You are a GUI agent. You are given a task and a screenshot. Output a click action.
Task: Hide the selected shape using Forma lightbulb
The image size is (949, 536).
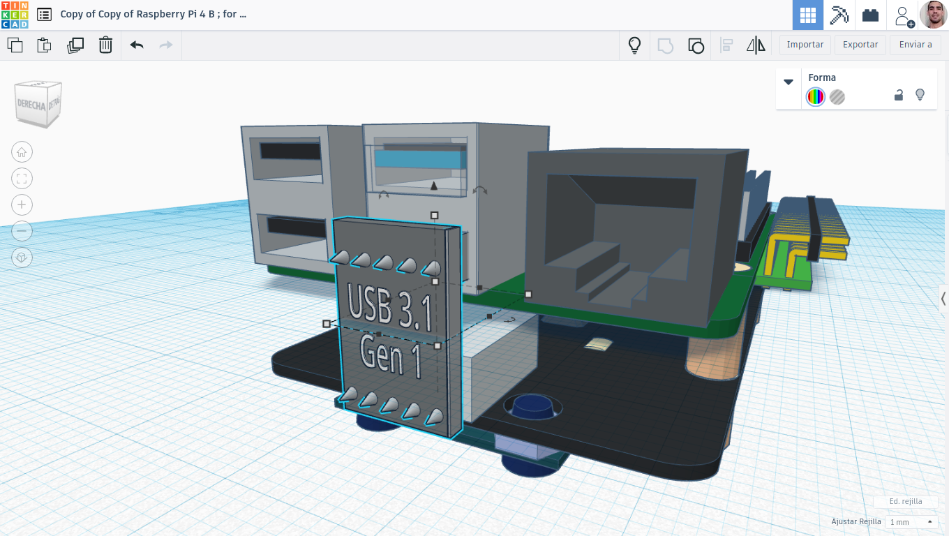920,95
